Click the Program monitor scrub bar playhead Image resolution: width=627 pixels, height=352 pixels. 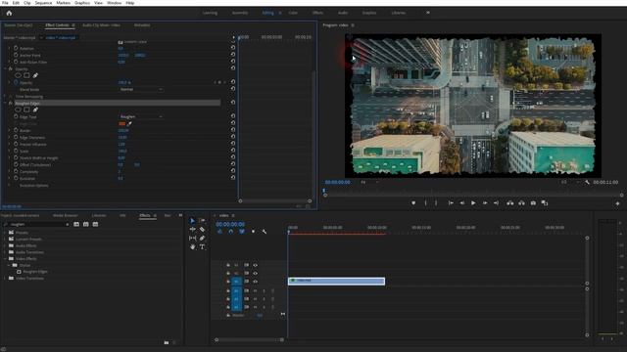pos(324,191)
